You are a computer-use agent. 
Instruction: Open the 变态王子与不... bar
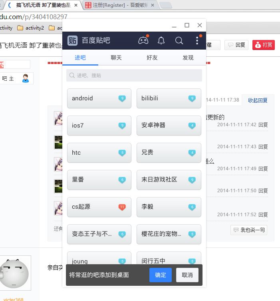[99, 234]
